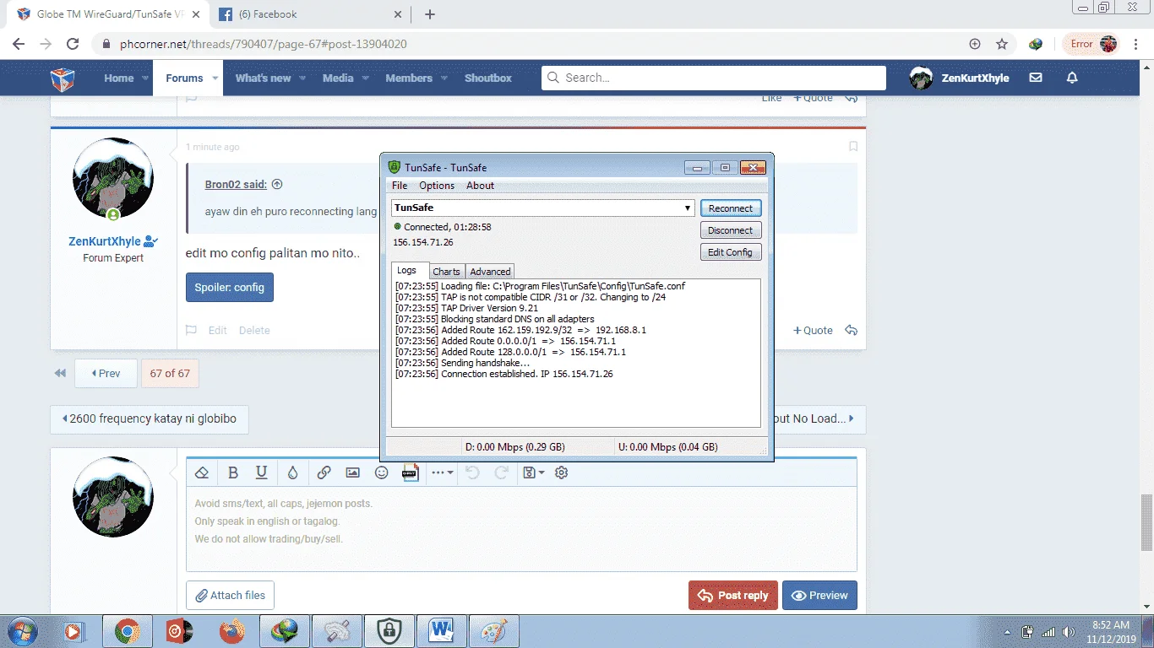This screenshot has height=648, width=1154.
Task: Expand the What's new dropdown arrow
Action: (301, 78)
